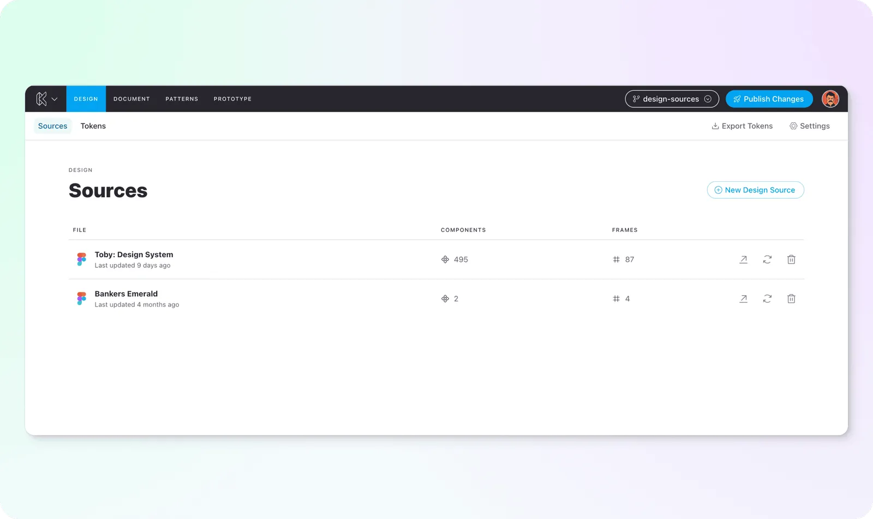Refresh the Toby: Design System source

[767, 259]
